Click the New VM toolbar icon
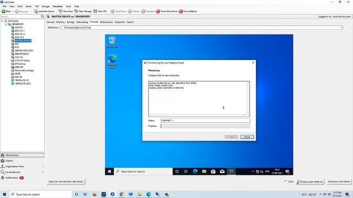353x198 pixels. (95, 11)
